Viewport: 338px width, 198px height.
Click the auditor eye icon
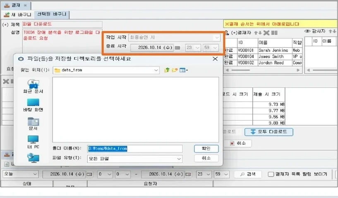pos(307,31)
